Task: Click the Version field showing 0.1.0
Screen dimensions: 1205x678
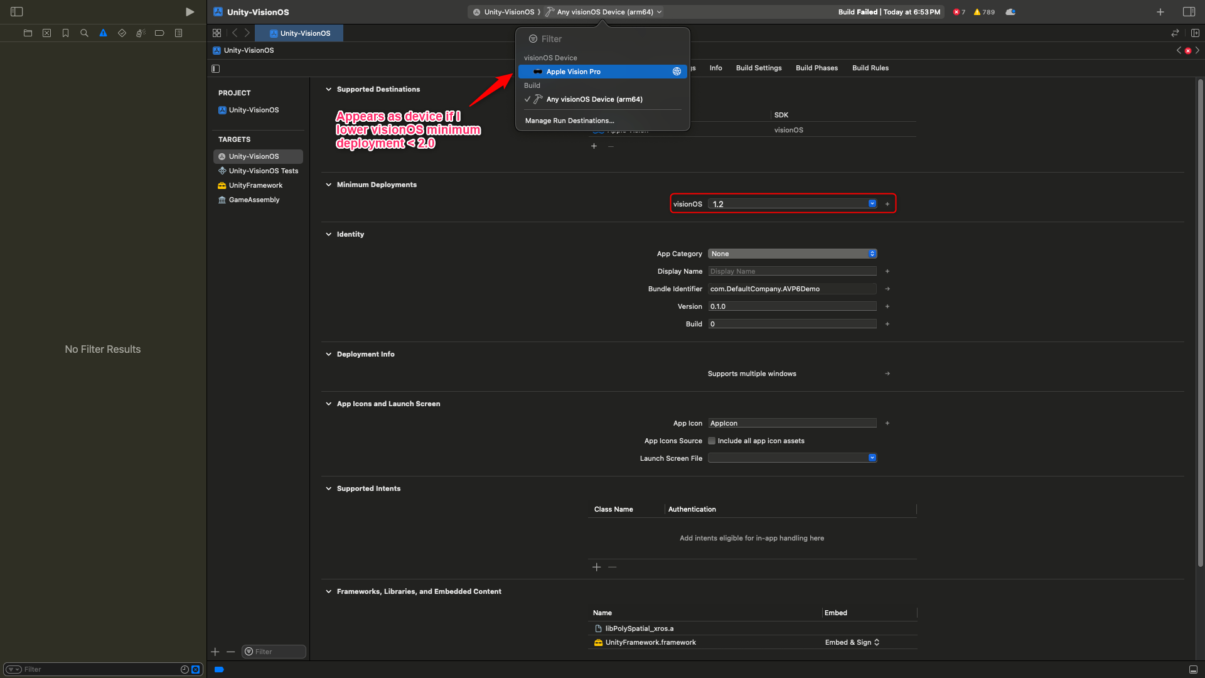Action: [792, 307]
